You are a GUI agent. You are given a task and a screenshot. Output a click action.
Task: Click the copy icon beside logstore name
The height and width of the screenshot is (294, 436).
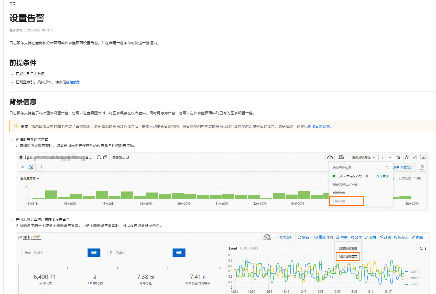coord(105,157)
